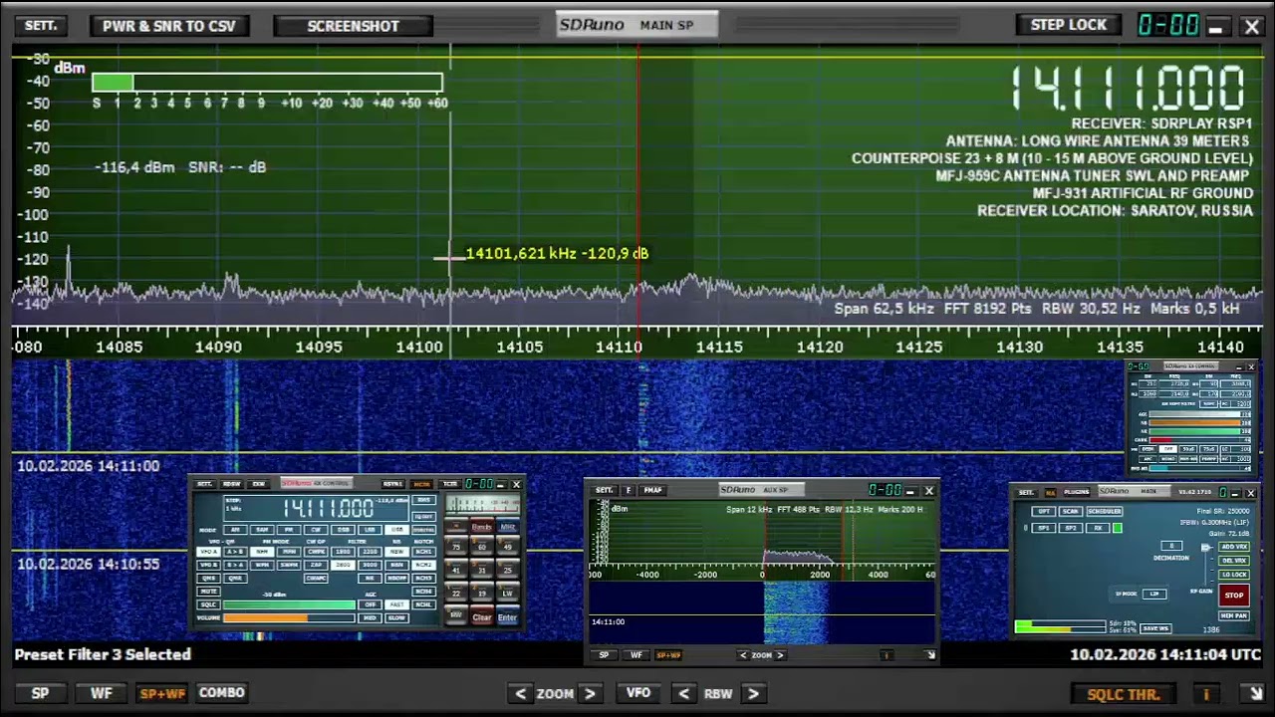Click the SQLC THR. button
This screenshot has height=717, width=1275.
click(x=1124, y=694)
